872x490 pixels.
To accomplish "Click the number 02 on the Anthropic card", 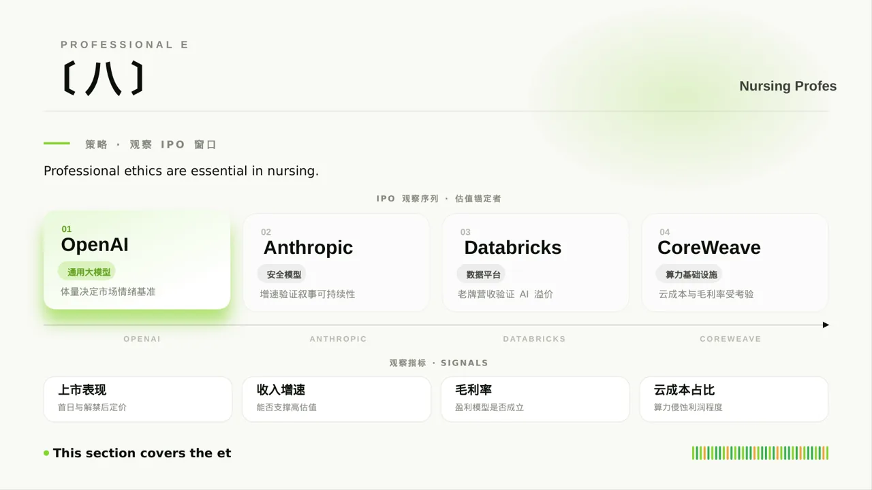I will (266, 232).
